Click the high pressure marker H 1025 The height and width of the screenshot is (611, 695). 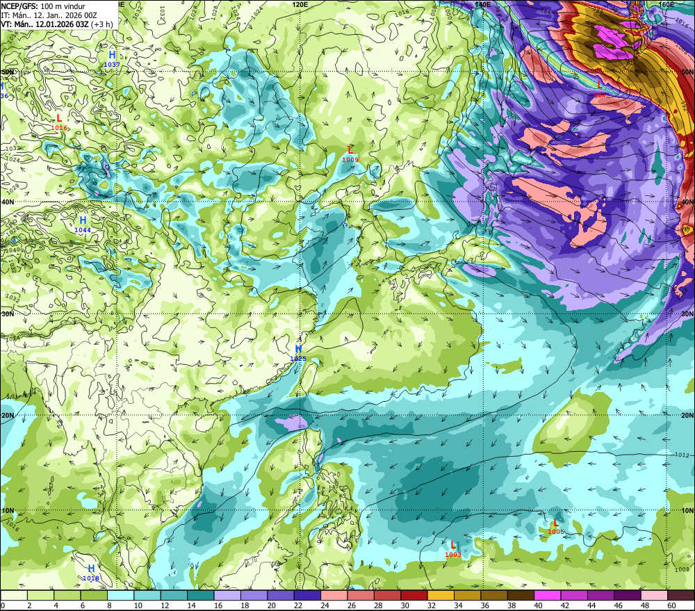pyautogui.click(x=298, y=353)
